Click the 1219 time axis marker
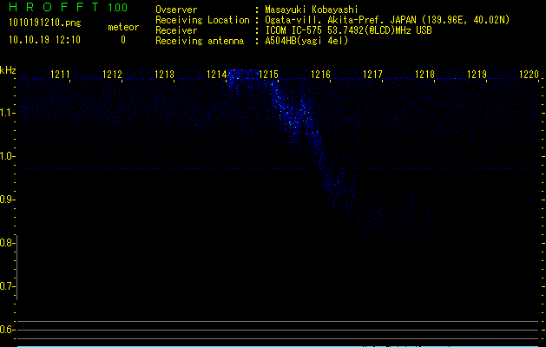The image size is (546, 347). click(477, 74)
